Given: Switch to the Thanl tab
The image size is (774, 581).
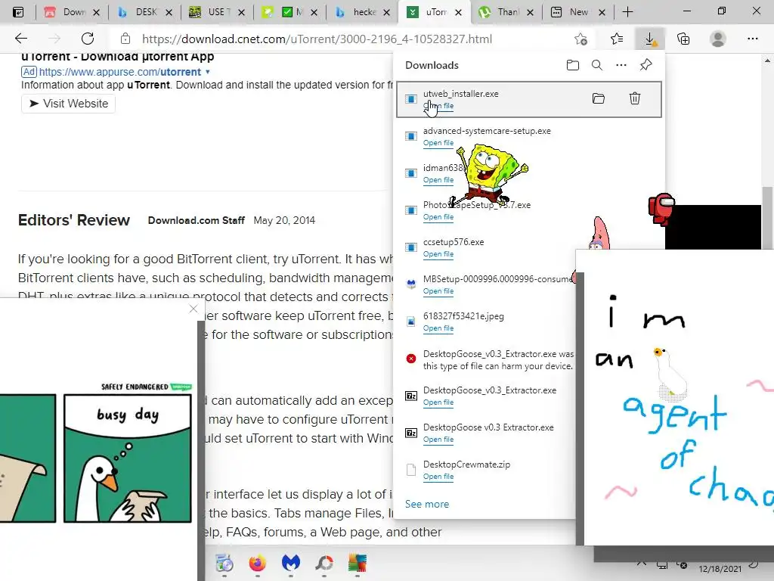Looking at the screenshot, I should (x=506, y=12).
